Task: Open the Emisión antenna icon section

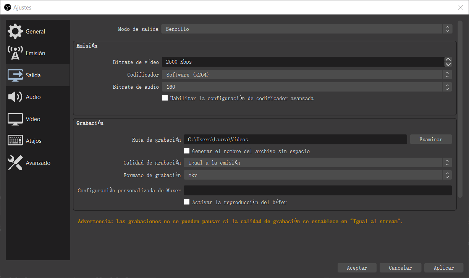Action: pyautogui.click(x=15, y=53)
